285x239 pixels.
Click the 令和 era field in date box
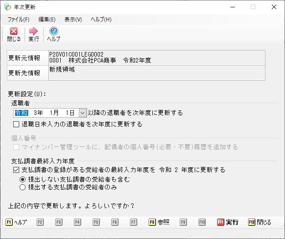pyautogui.click(x=21, y=113)
